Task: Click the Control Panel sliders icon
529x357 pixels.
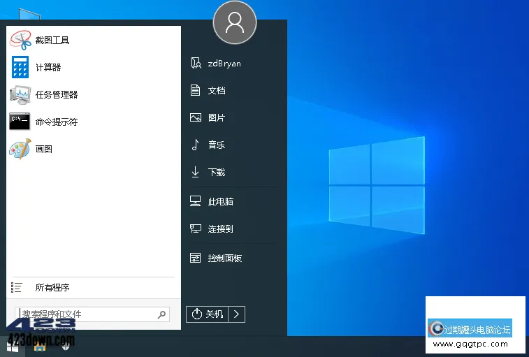Action: pos(196,258)
